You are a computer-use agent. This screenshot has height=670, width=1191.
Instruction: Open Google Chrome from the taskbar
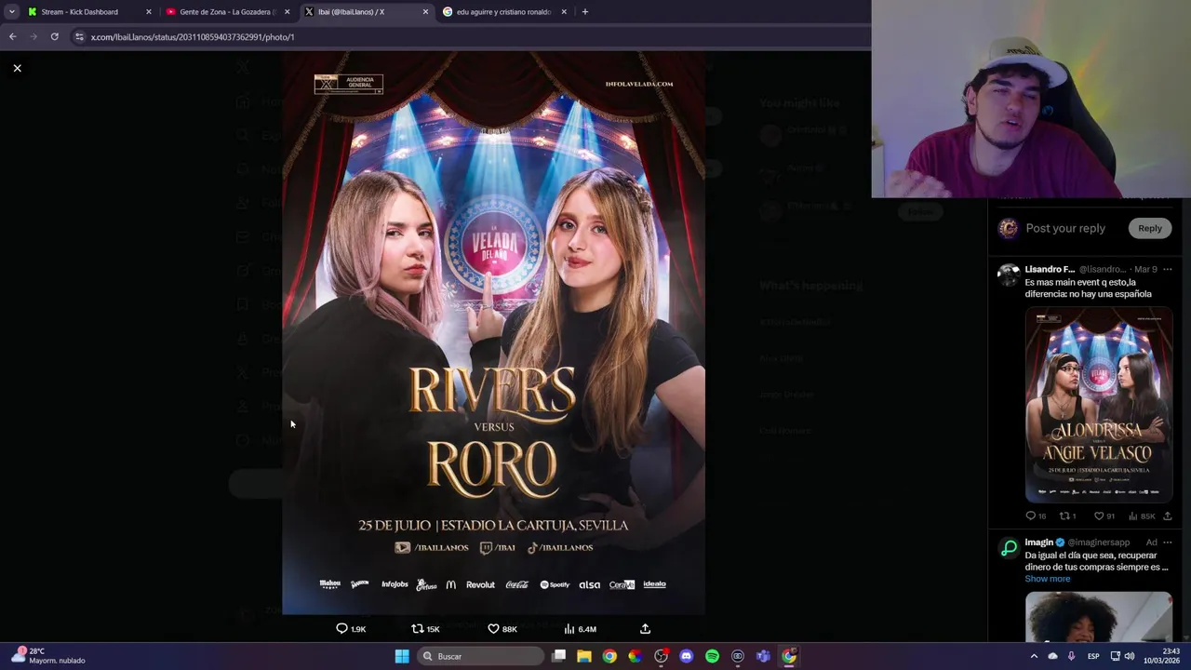click(x=609, y=656)
